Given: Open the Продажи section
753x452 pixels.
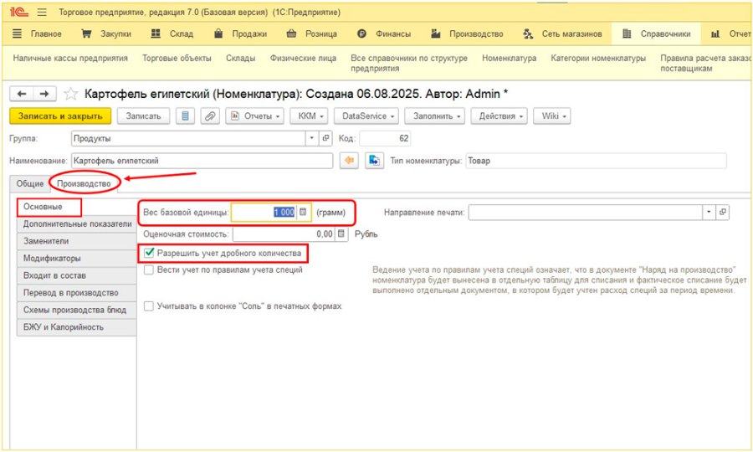Looking at the screenshot, I should point(240,33).
